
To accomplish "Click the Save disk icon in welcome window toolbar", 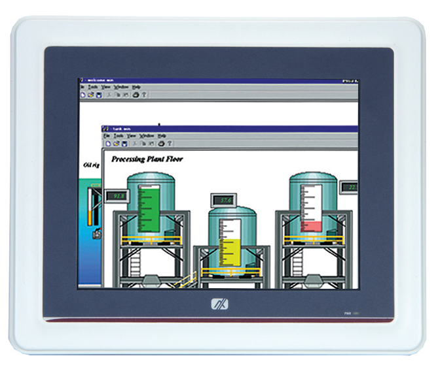I will 98,95.
